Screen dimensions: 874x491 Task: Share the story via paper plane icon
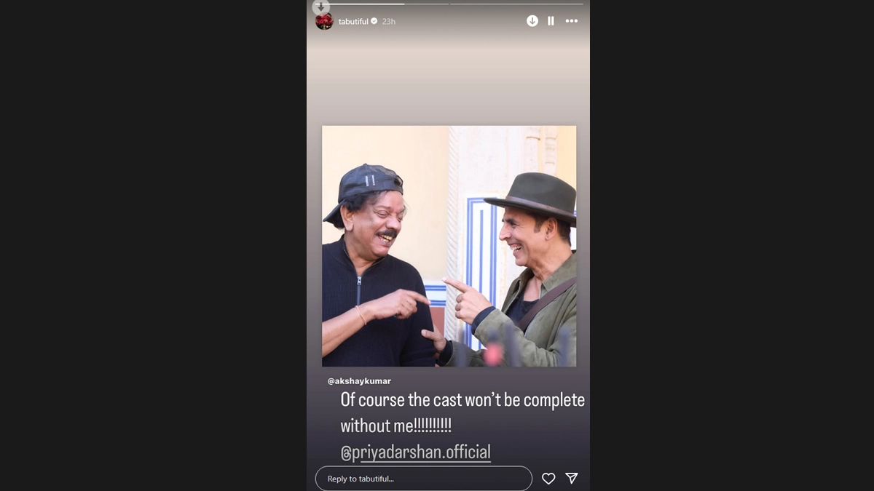[x=572, y=479]
